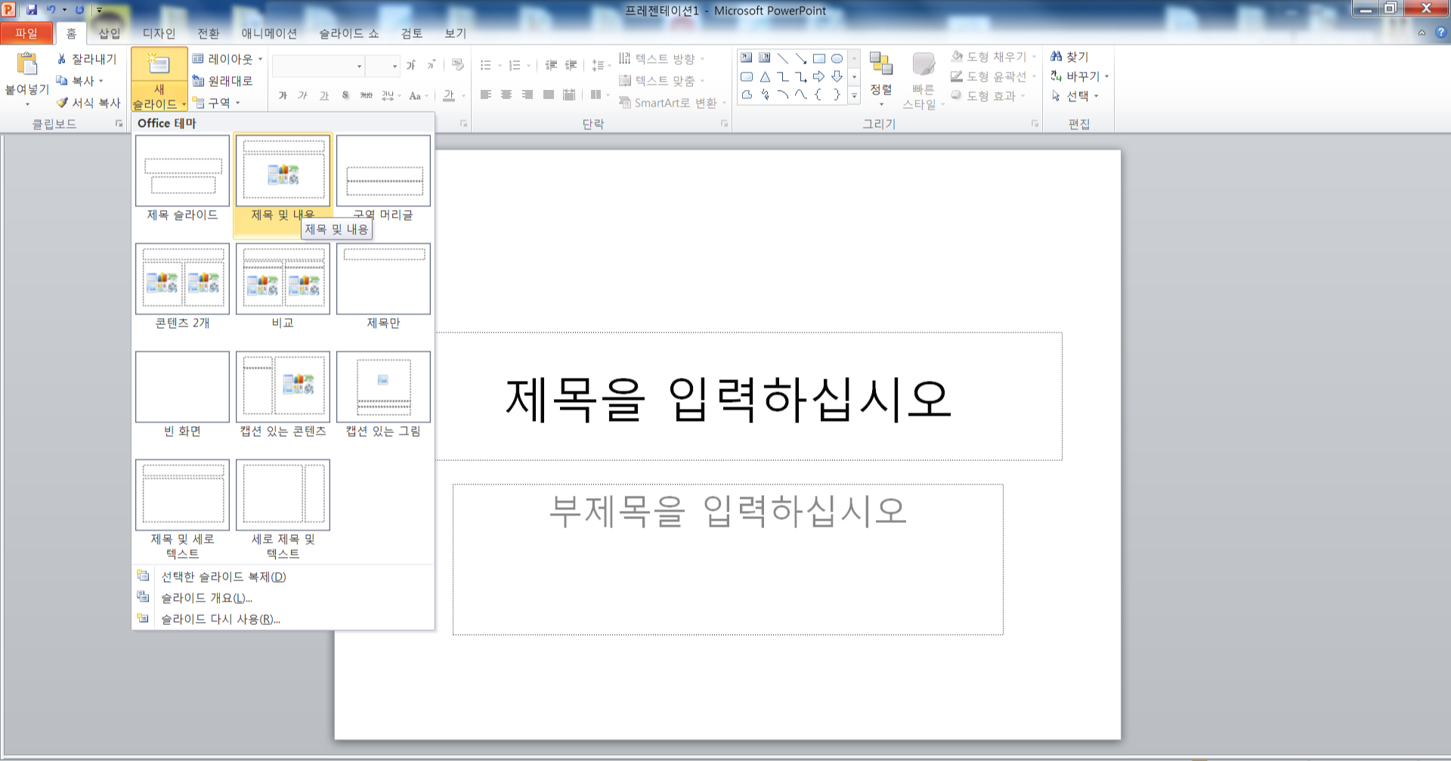
Task: Switch to the Transitions (전환) tab
Action: 208,33
